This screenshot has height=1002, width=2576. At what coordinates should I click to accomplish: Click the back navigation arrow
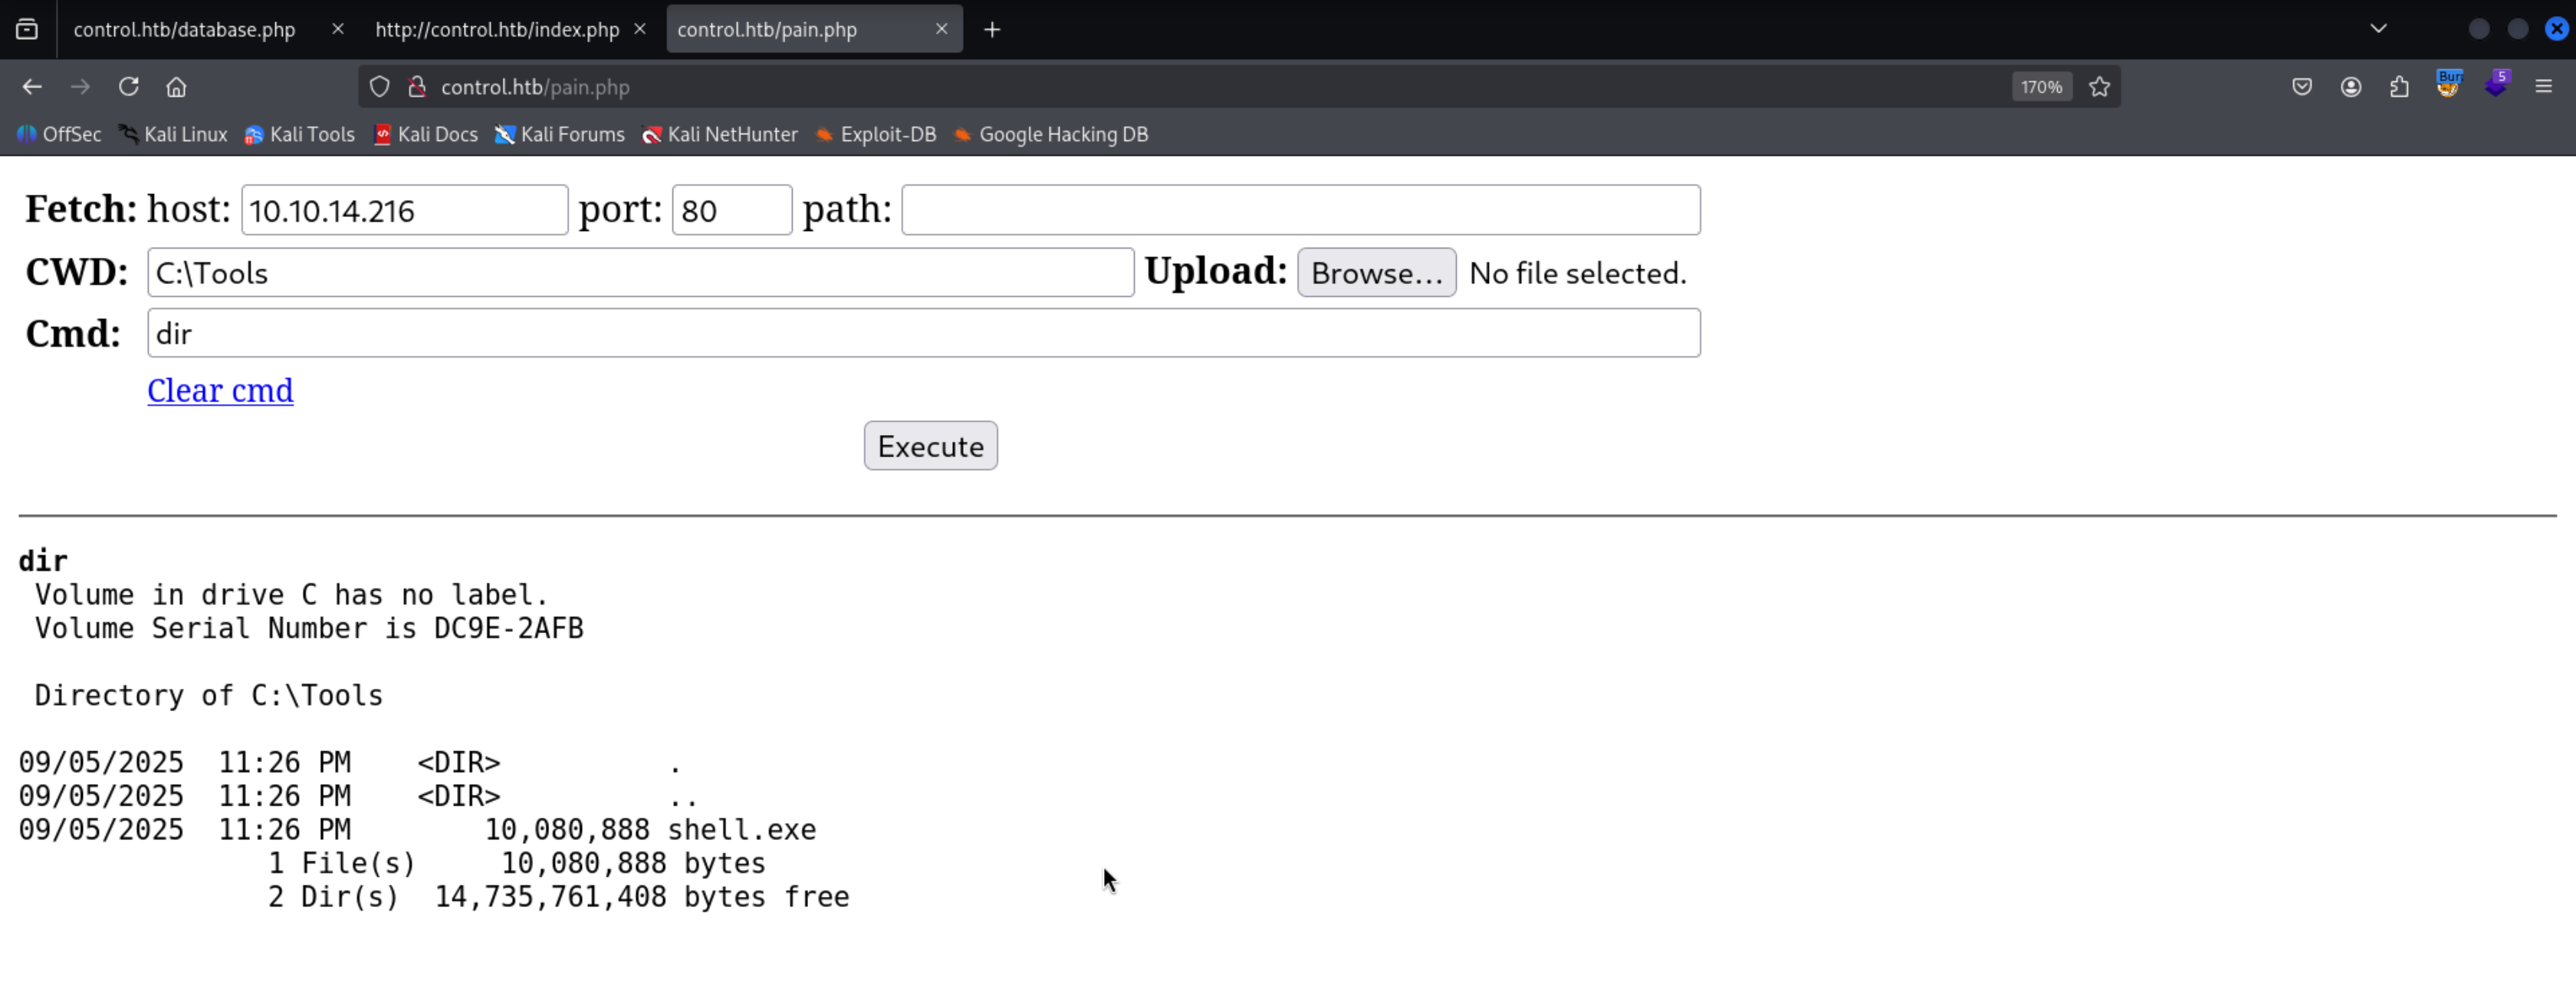tap(32, 87)
